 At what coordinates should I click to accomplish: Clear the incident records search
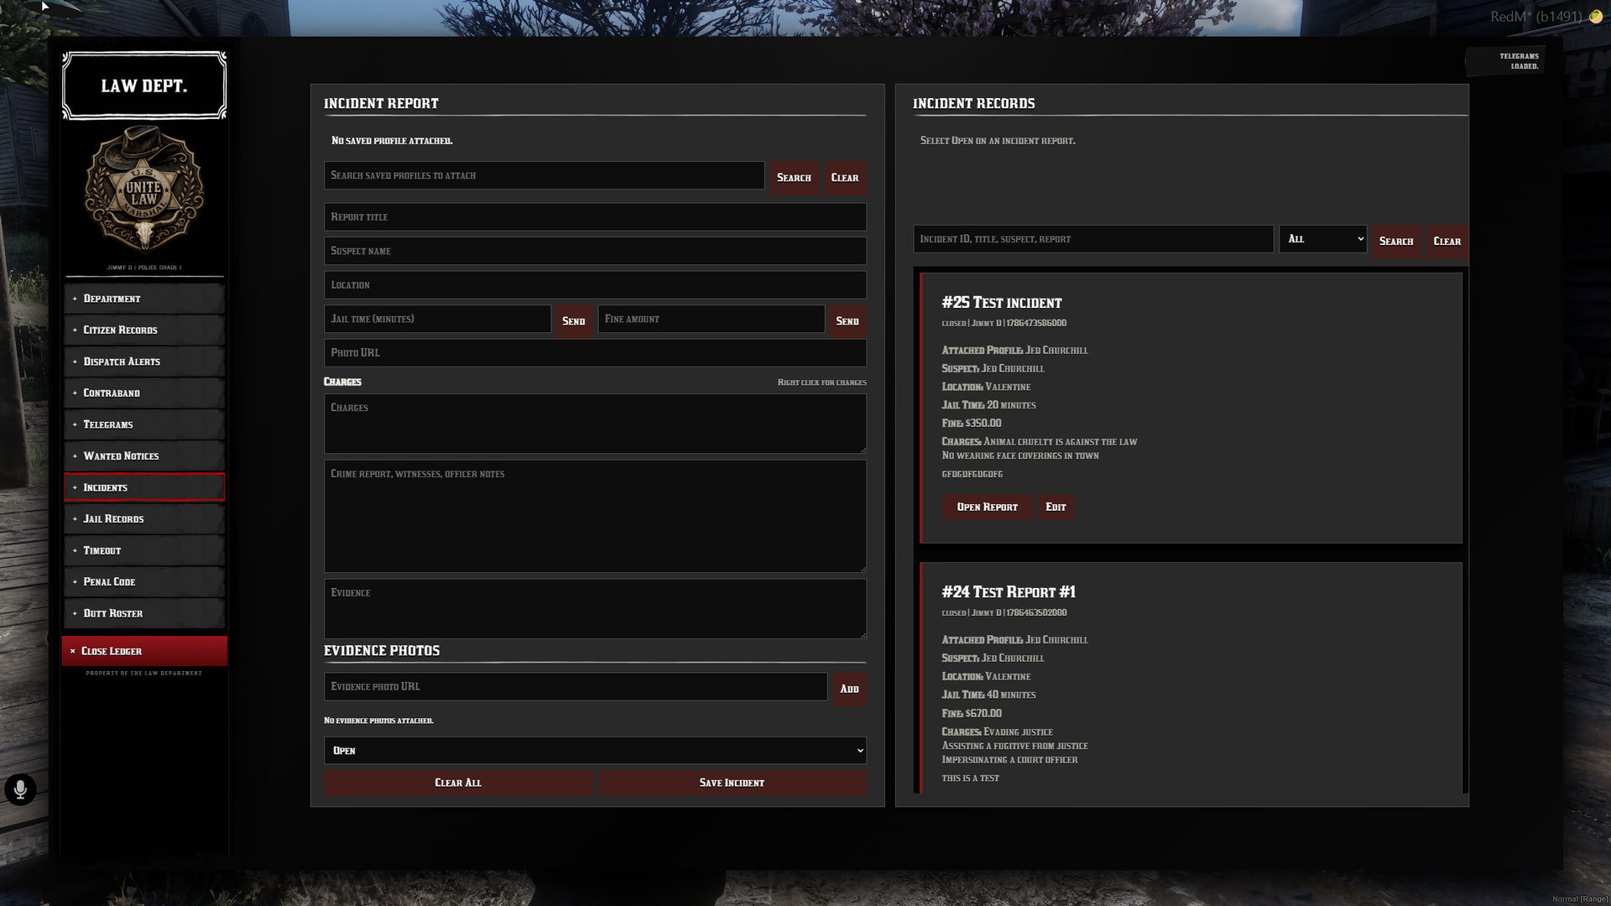click(x=1447, y=242)
